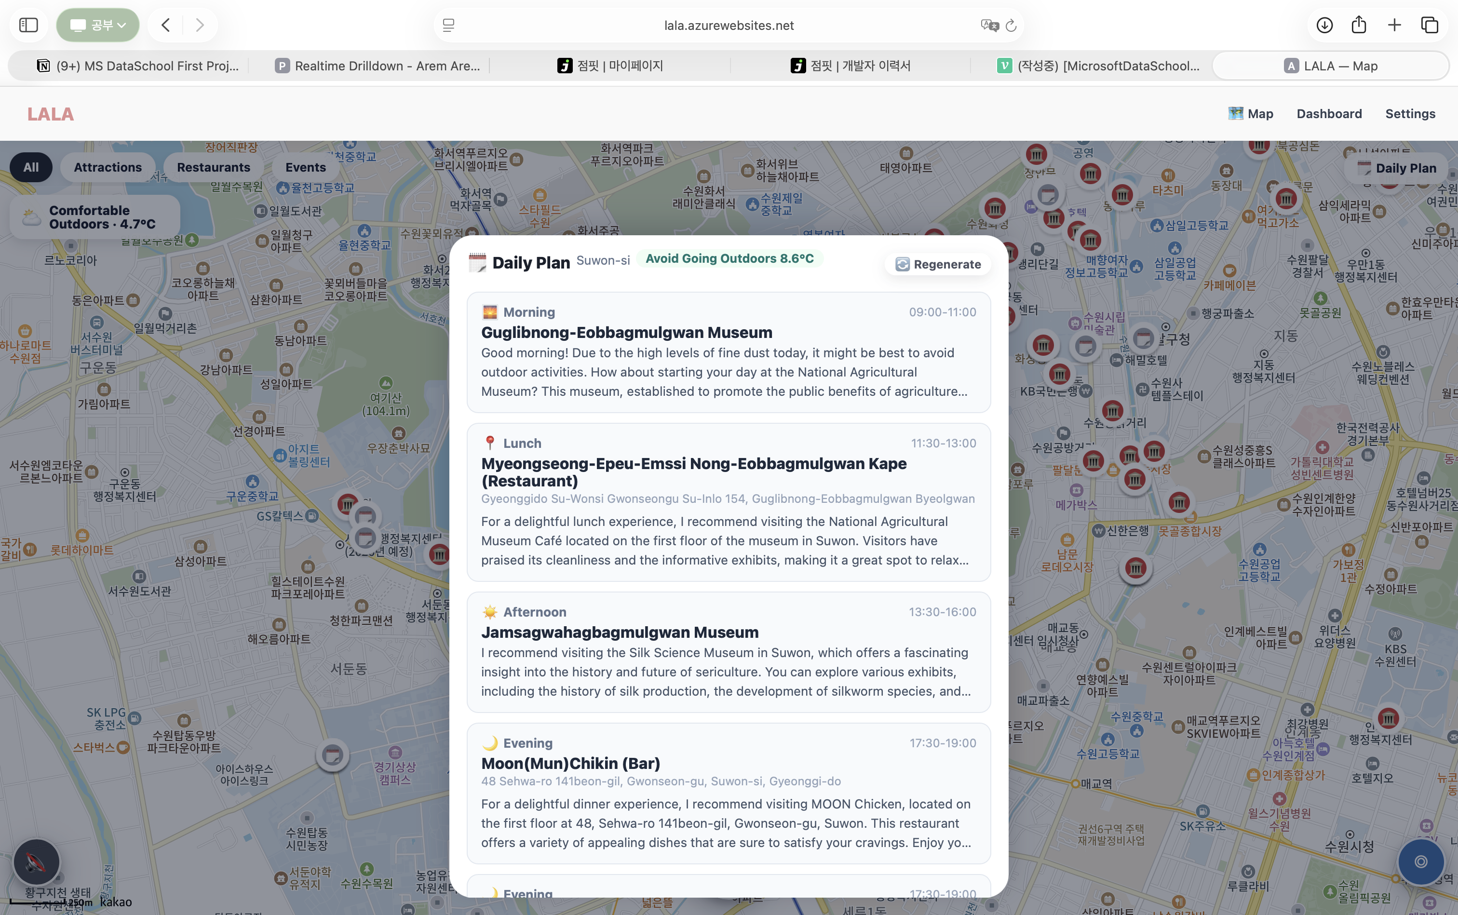The height and width of the screenshot is (915, 1458).
Task: Switch to the 점핏 | 마이페이지 tab
Action: click(610, 66)
